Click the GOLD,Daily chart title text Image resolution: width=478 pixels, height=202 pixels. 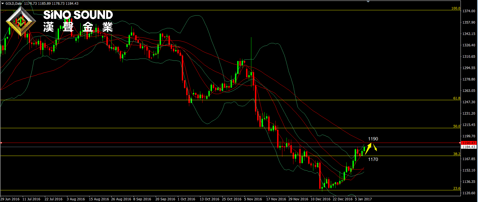[14, 4]
